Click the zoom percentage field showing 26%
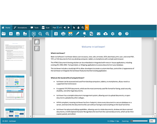This screenshot has width=157, height=124. point(152,121)
